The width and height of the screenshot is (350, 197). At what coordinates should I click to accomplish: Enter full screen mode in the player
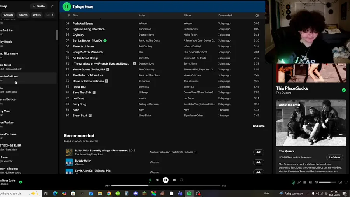346,182
